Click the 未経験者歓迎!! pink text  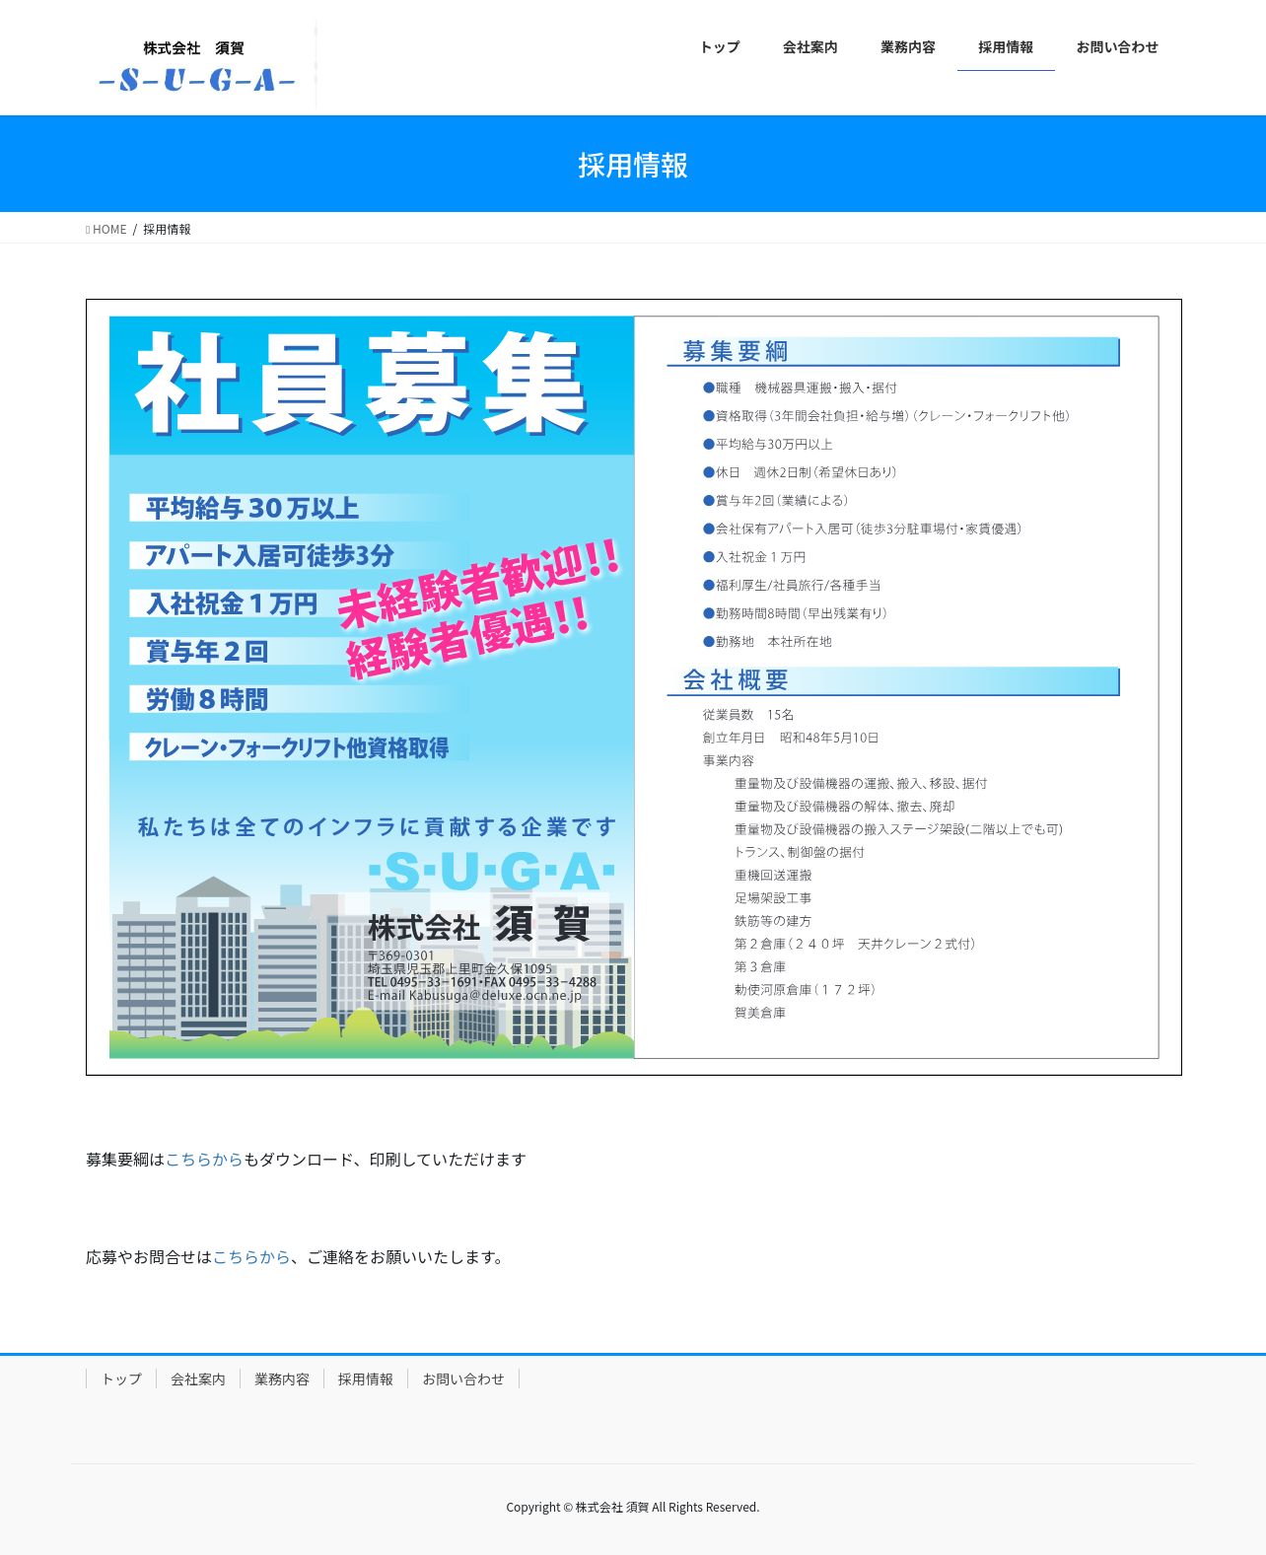(479, 584)
